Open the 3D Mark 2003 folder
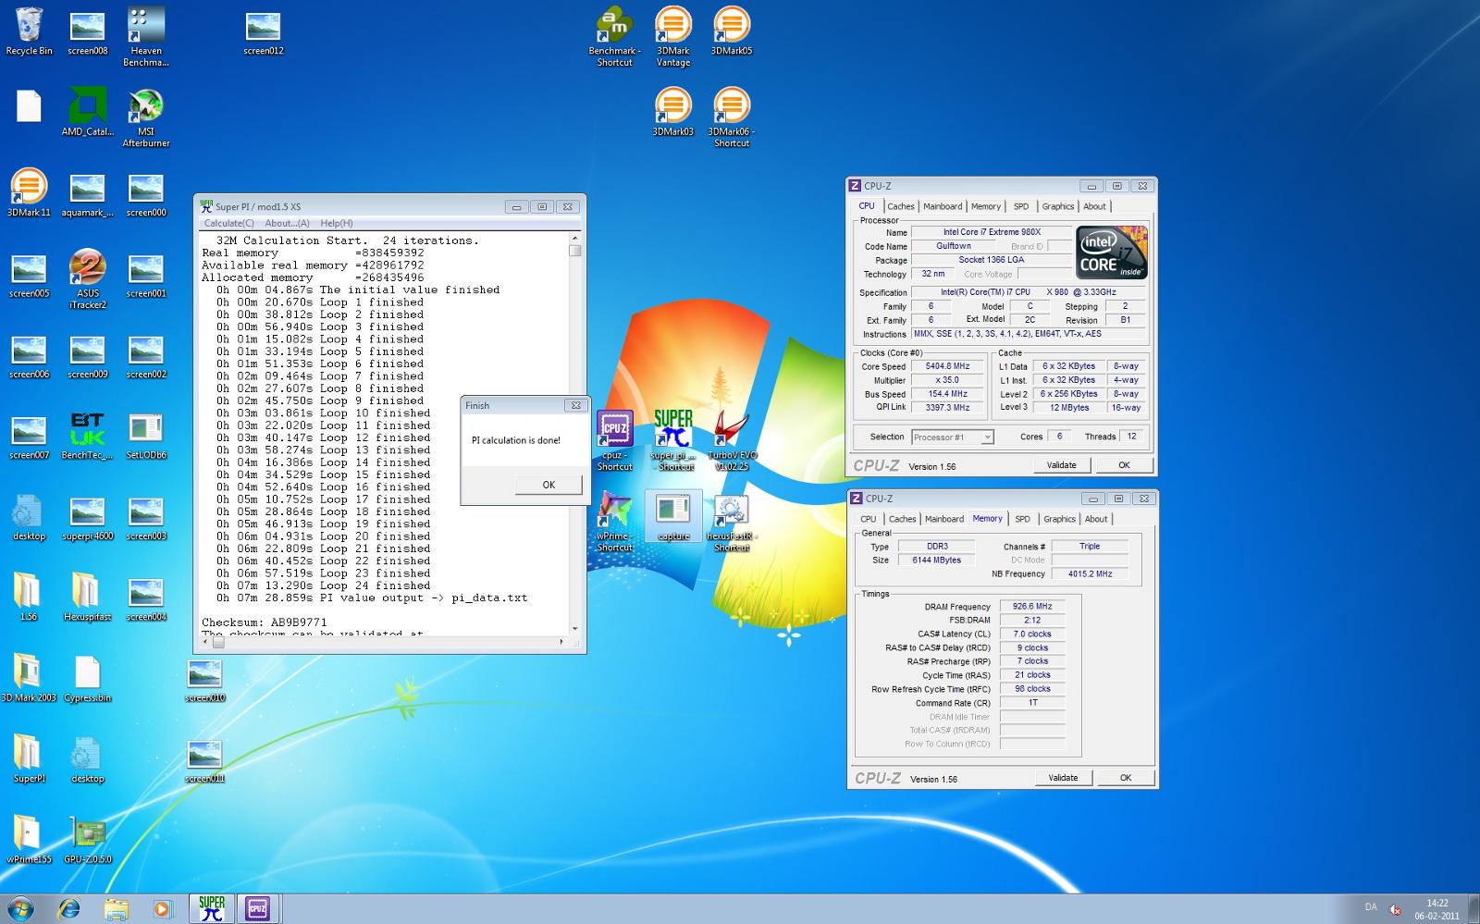The width and height of the screenshot is (1480, 924). [x=29, y=678]
